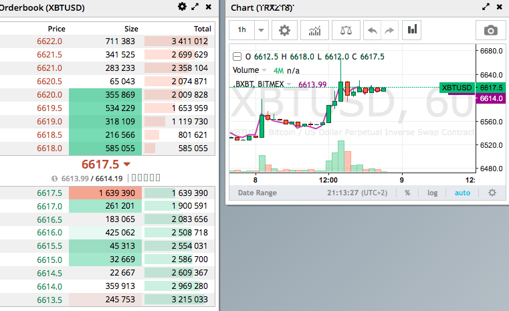Open the 1h interval dropdown arrow
Viewport: 509px width, 311px height.
(x=261, y=30)
